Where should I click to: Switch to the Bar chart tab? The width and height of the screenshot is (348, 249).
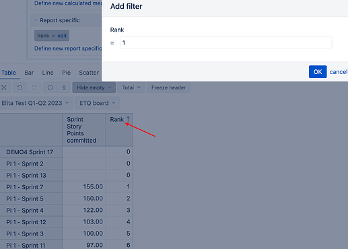pyautogui.click(x=29, y=73)
